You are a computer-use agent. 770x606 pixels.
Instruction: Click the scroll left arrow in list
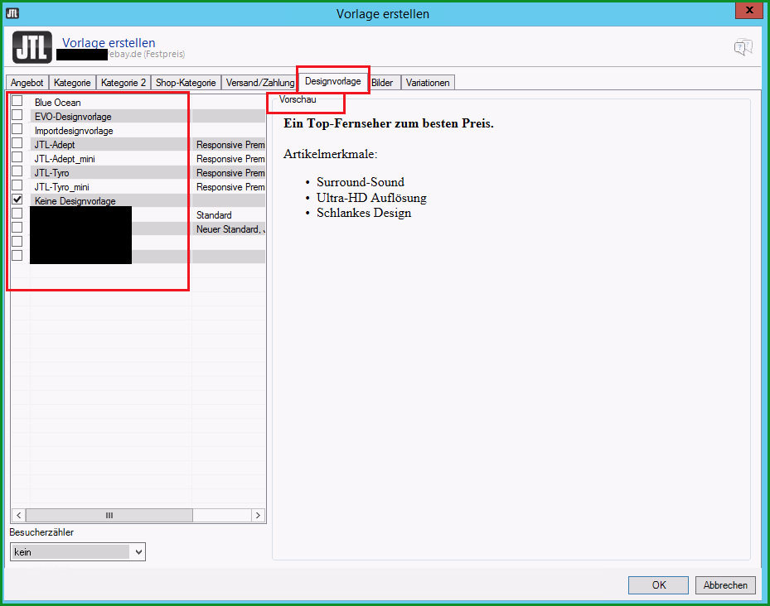coord(19,515)
